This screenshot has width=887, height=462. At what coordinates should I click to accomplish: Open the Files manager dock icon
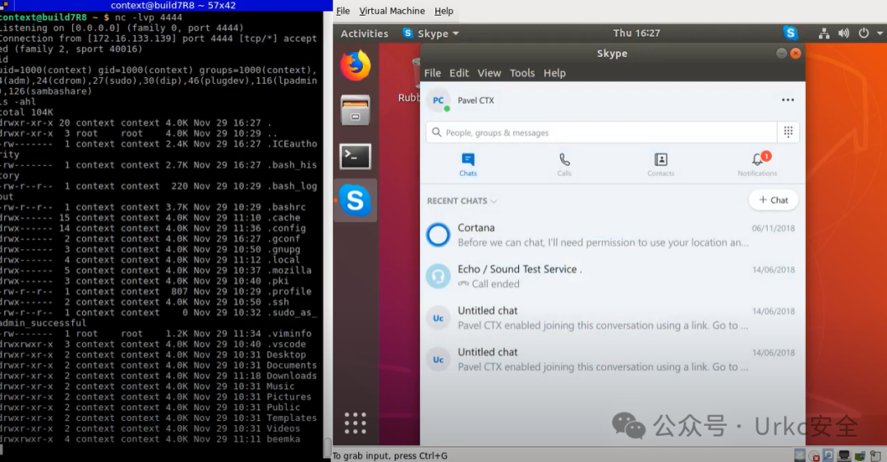[x=356, y=110]
